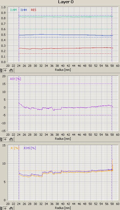Click the red RES legend label
The width and height of the screenshot is (120, 210).
click(x=34, y=10)
